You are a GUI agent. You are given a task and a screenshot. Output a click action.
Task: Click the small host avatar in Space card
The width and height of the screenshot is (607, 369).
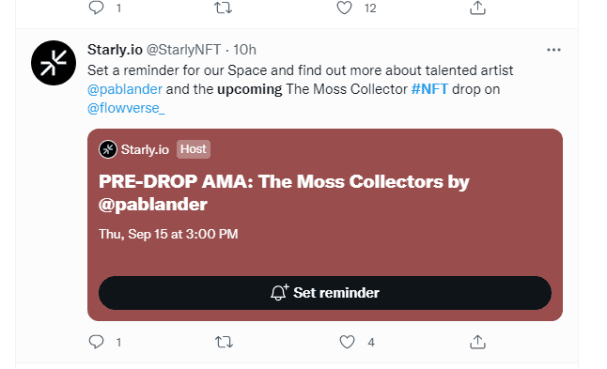tap(108, 149)
